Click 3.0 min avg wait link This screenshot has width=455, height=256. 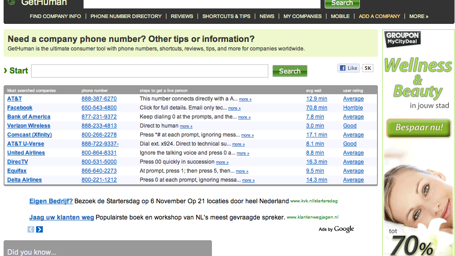[315, 126]
